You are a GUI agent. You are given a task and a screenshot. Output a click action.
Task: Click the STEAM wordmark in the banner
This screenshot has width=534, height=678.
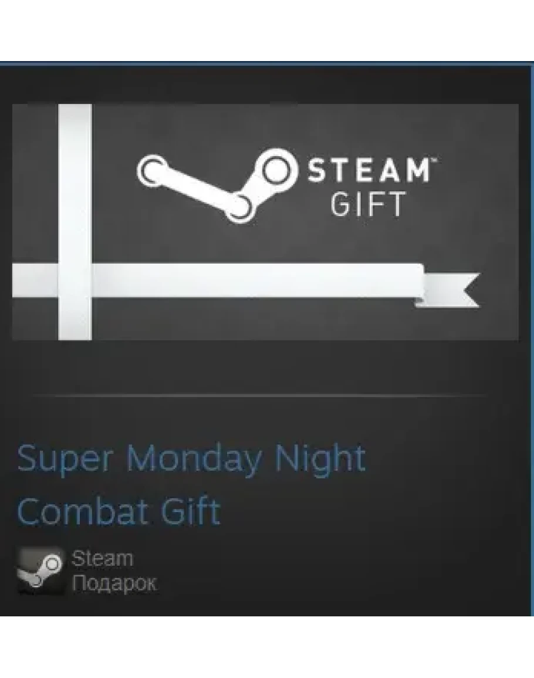[x=369, y=170]
